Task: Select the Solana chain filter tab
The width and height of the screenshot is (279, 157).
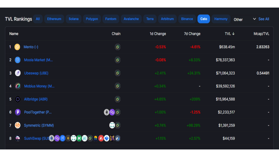Action: point(74,19)
